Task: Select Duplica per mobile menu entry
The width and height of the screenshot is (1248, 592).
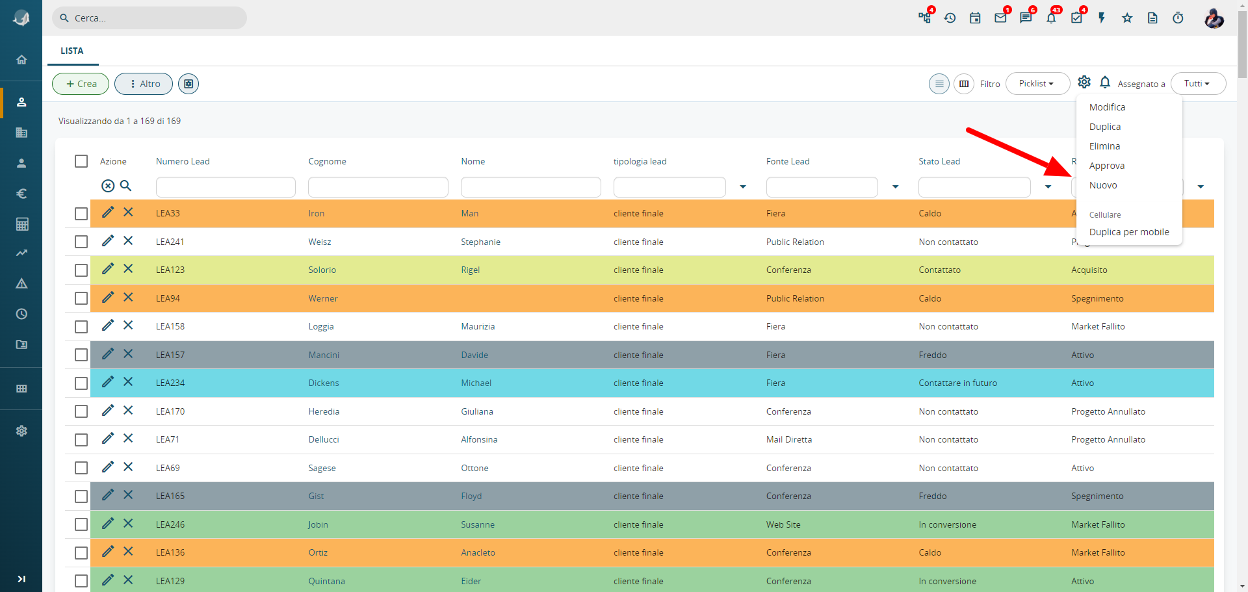Action: tap(1129, 232)
